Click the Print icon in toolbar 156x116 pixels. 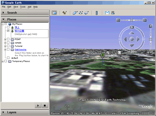[x=113, y=13]
